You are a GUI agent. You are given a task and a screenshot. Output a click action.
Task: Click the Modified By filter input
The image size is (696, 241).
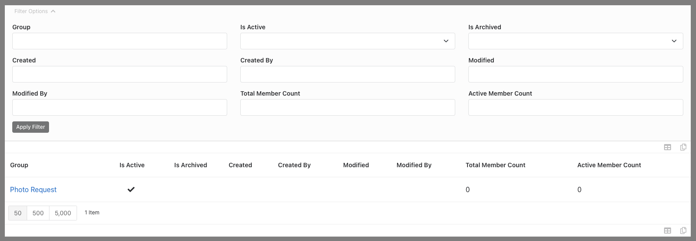pyautogui.click(x=120, y=107)
